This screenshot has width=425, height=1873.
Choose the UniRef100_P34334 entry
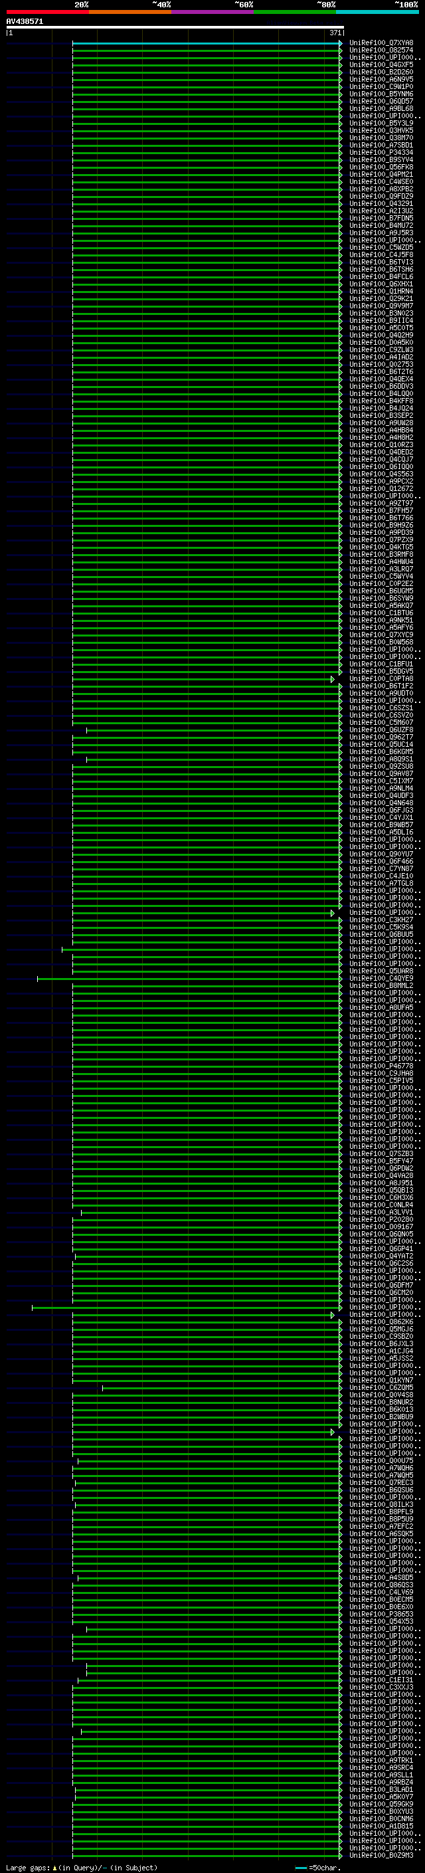[x=381, y=153]
